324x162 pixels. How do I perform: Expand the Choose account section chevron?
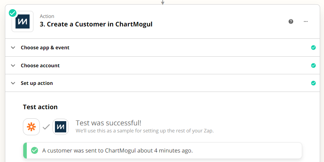pyautogui.click(x=13, y=66)
